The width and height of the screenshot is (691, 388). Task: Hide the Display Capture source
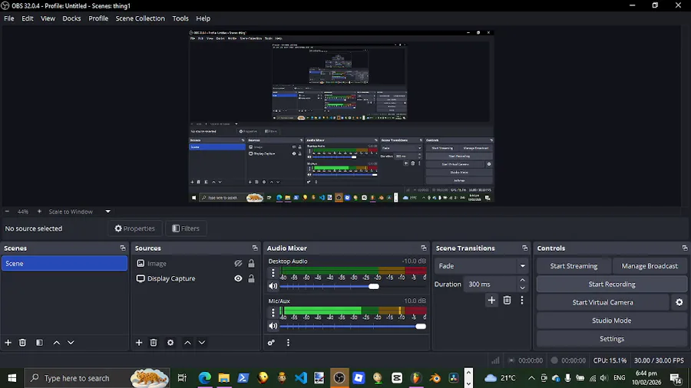238,278
